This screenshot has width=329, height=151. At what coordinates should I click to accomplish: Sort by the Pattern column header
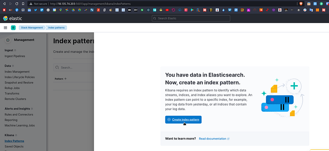(x=60, y=79)
